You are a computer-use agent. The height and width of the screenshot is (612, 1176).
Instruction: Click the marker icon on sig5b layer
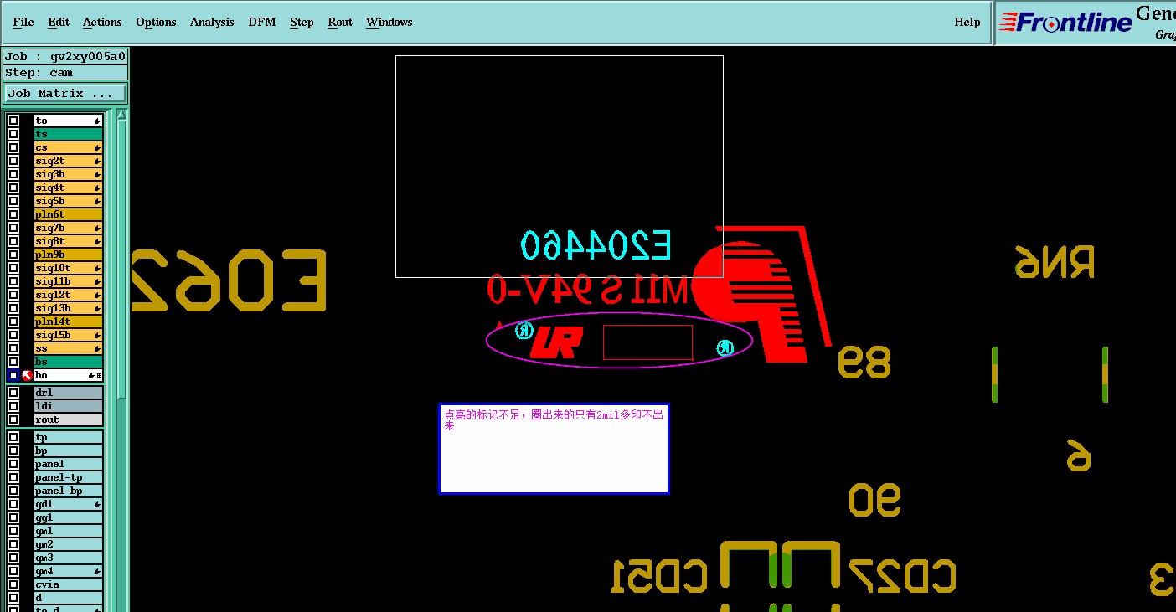pyautogui.click(x=97, y=201)
